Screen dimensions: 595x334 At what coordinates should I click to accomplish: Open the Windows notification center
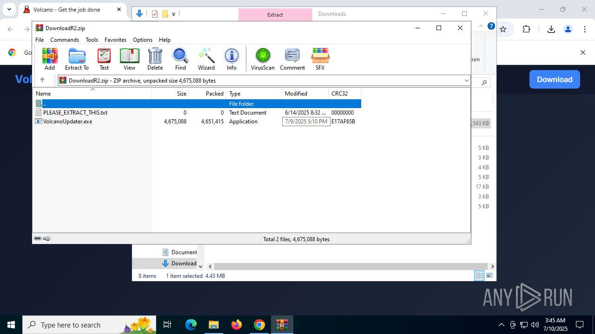[x=580, y=325]
